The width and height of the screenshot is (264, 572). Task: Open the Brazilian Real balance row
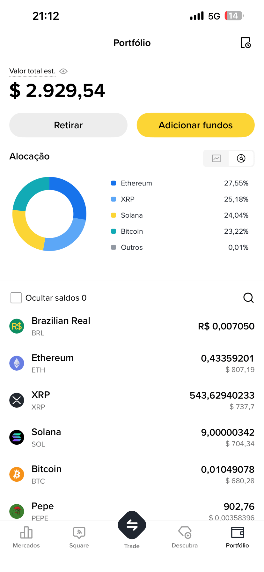(x=132, y=326)
